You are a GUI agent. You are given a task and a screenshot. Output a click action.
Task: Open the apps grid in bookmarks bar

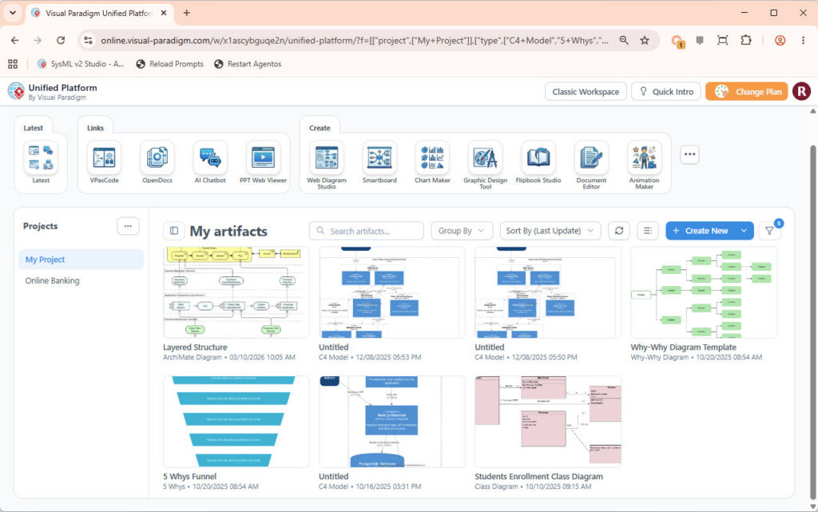click(x=13, y=64)
